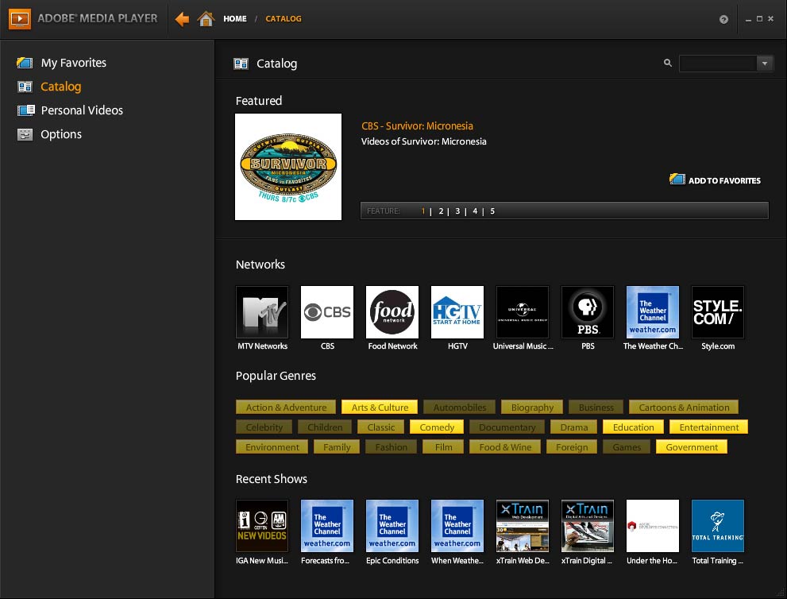787x599 pixels.
Task: Select the Environment genre tag
Action: pyautogui.click(x=272, y=446)
